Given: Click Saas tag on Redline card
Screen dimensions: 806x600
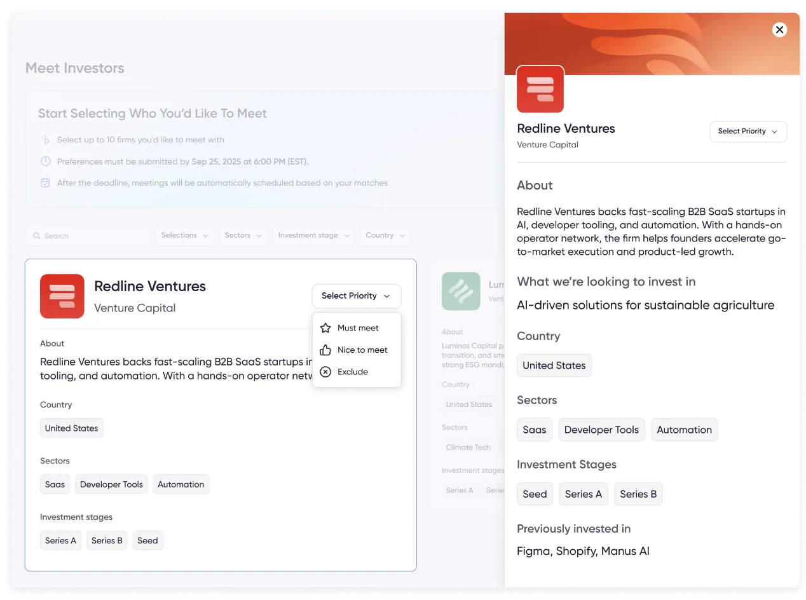Looking at the screenshot, I should (x=55, y=484).
